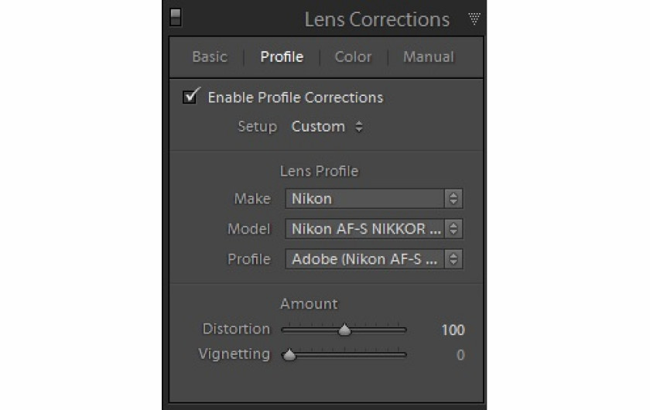Switch to the Basic tab

pyautogui.click(x=210, y=56)
